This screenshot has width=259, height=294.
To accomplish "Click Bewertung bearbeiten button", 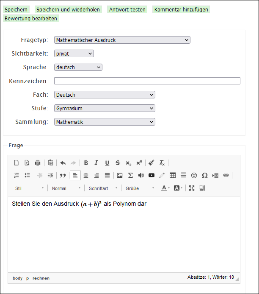I will 31,18.
